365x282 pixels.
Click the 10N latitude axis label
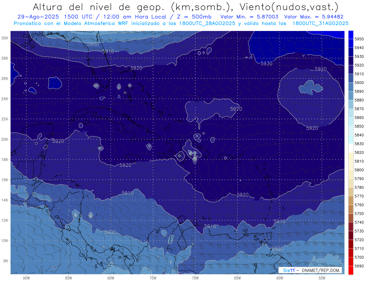pyautogui.click(x=4, y=241)
